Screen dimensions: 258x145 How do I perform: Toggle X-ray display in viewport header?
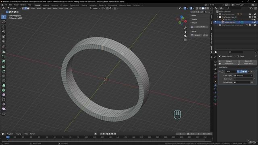pos(197,8)
